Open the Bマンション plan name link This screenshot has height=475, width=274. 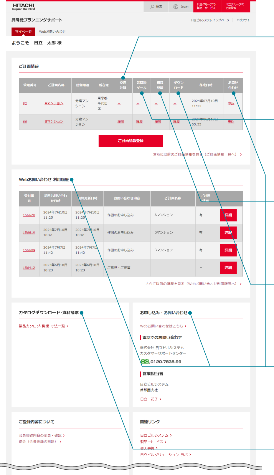[54, 121]
